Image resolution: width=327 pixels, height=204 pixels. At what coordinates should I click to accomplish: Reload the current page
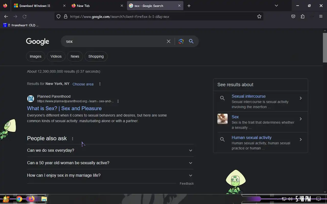(25, 17)
